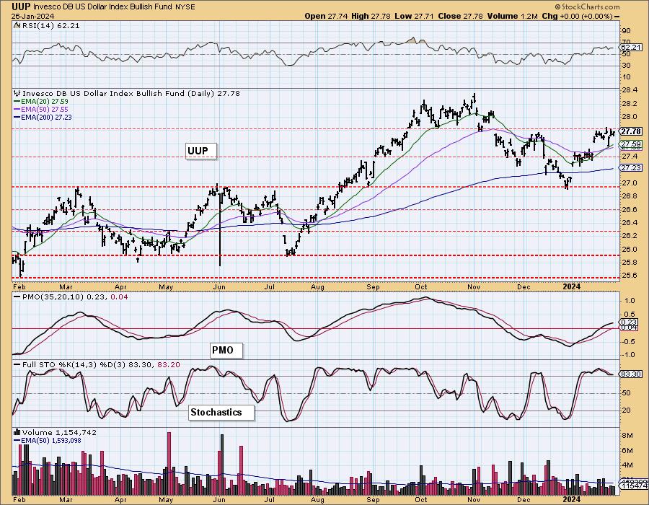Click the UUP annotation box on price chart

[200, 151]
